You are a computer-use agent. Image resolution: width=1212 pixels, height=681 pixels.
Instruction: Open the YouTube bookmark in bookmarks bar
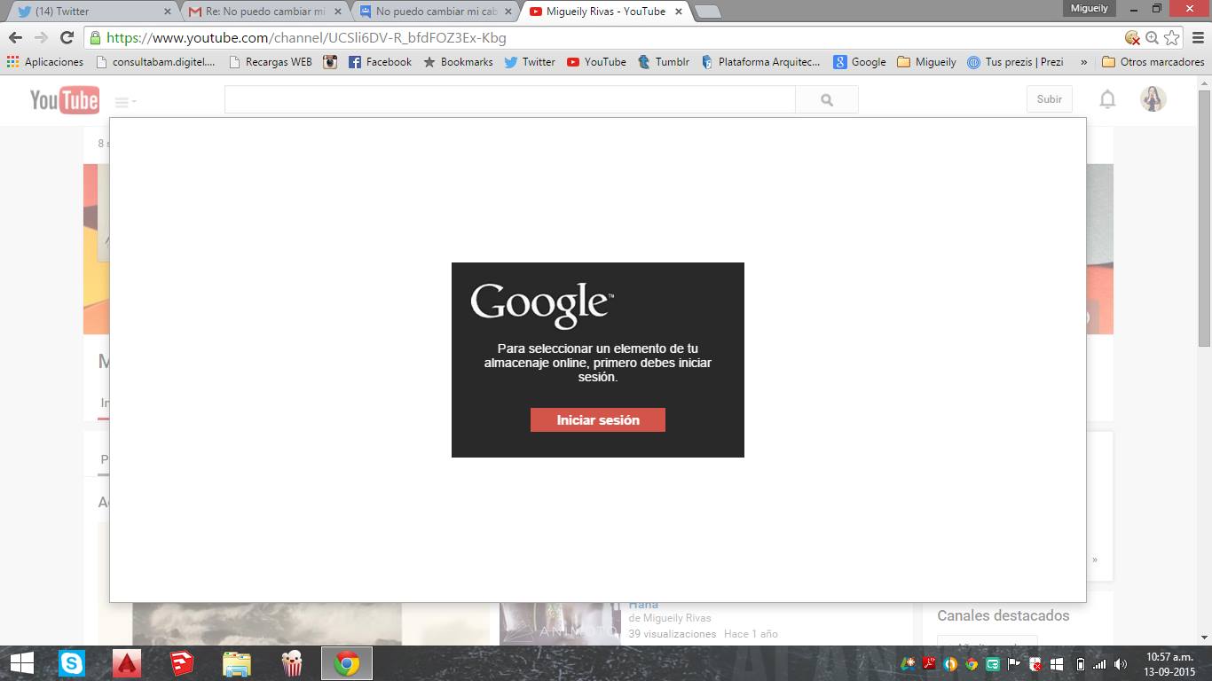pos(596,62)
